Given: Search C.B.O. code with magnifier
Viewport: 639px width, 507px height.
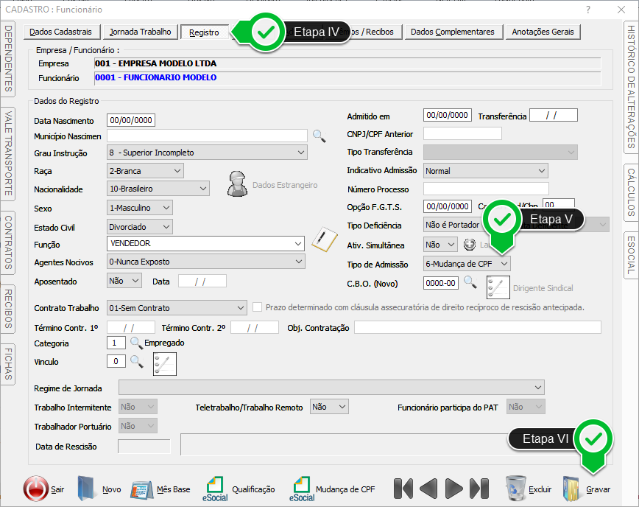Looking at the screenshot, I should click(470, 282).
